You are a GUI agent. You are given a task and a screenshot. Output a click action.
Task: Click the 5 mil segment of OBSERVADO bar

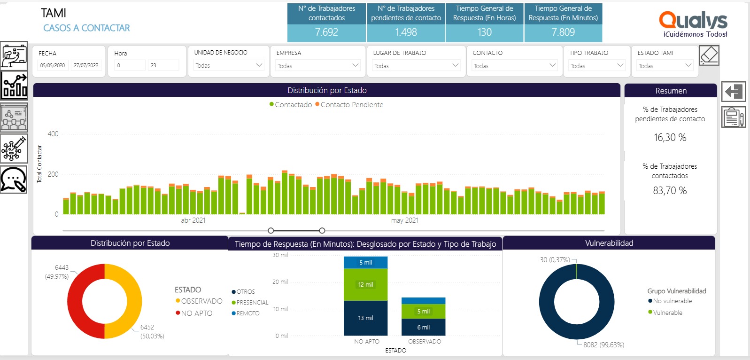coord(423,312)
